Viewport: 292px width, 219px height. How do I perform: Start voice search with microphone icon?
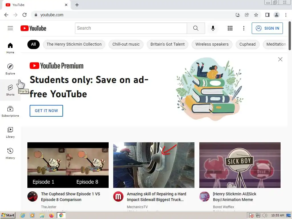click(213, 28)
